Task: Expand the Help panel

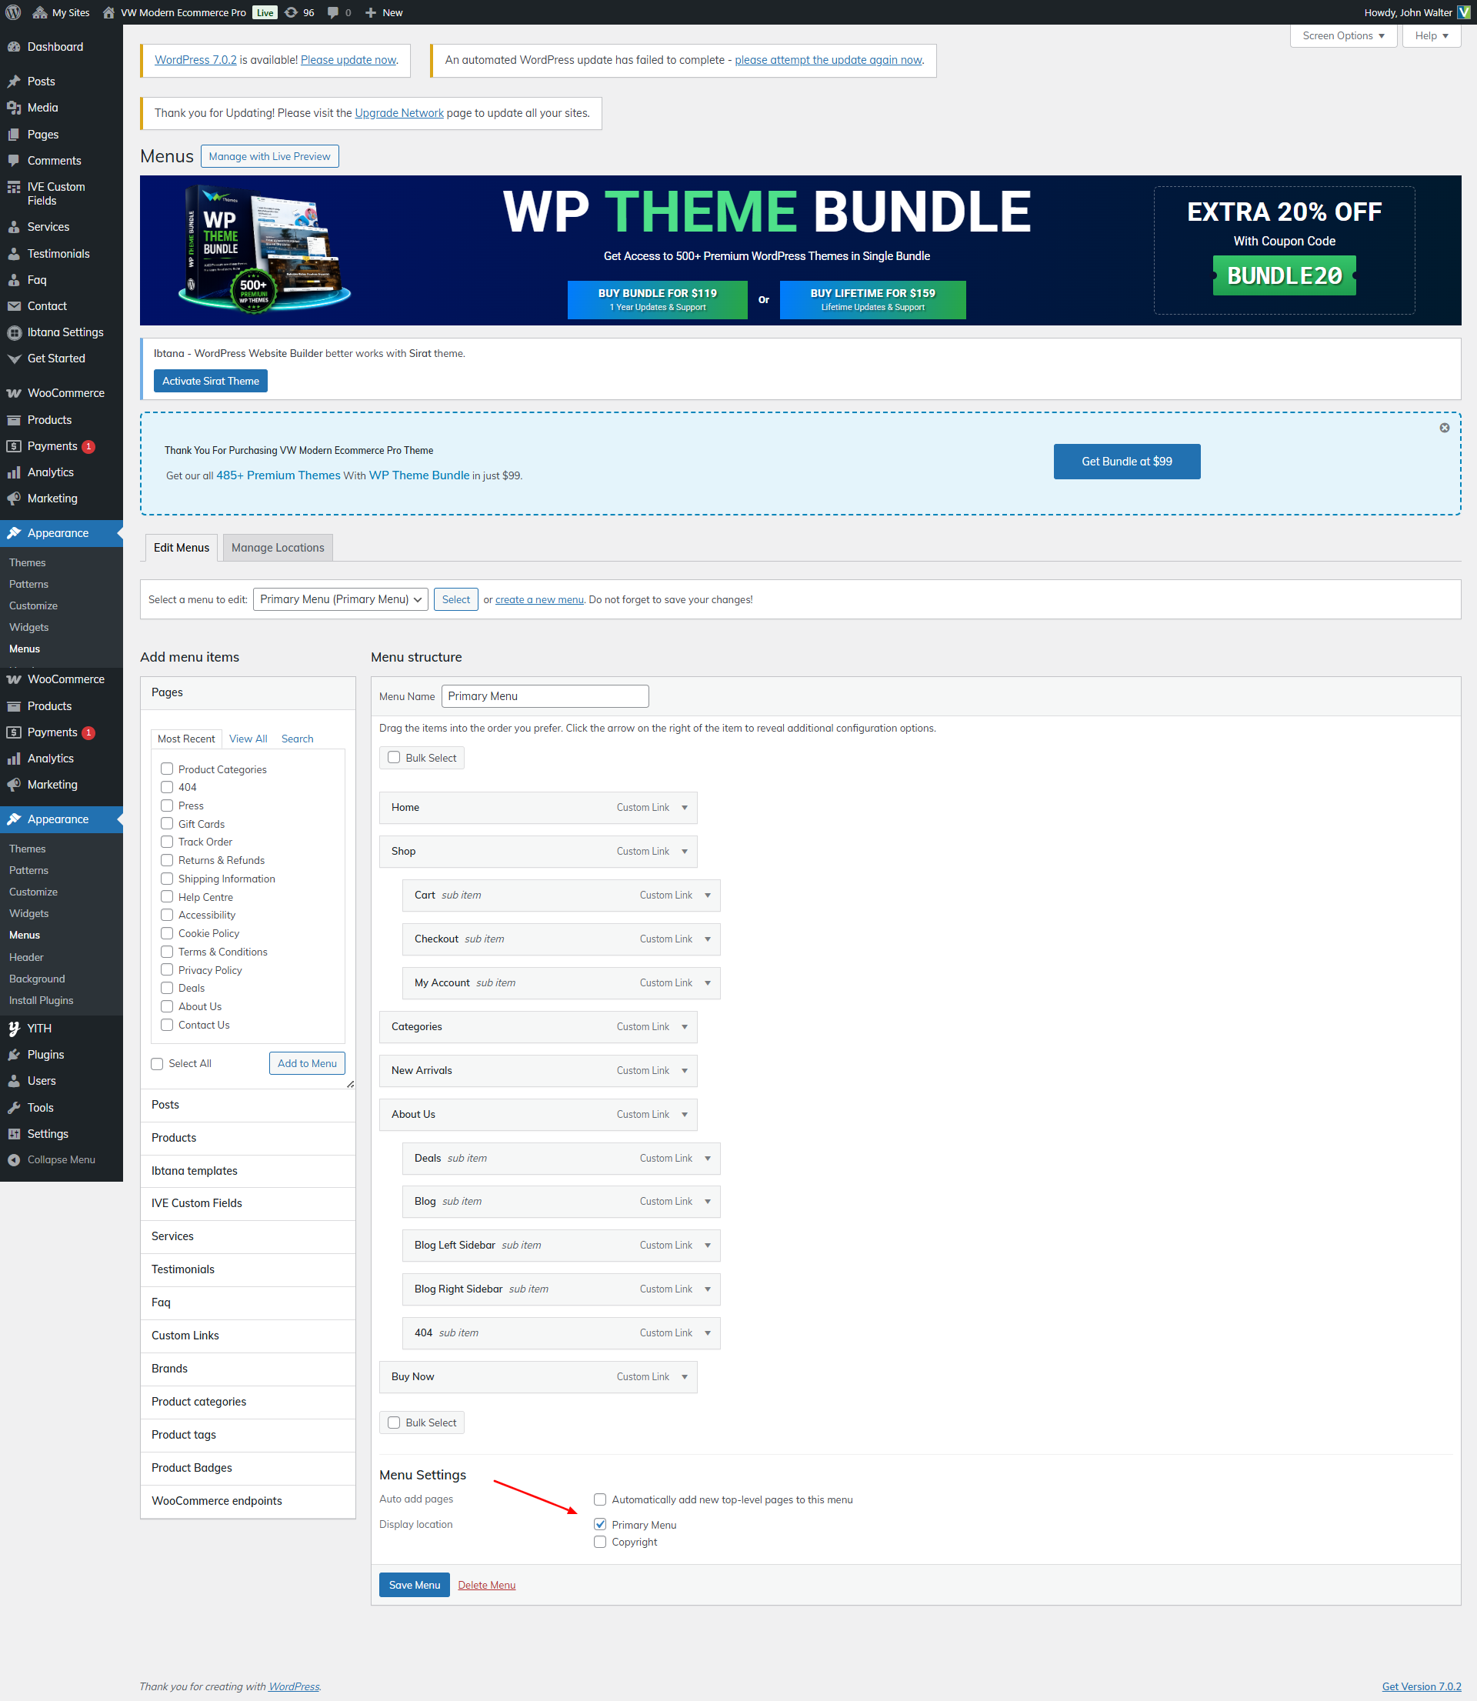Action: point(1432,35)
